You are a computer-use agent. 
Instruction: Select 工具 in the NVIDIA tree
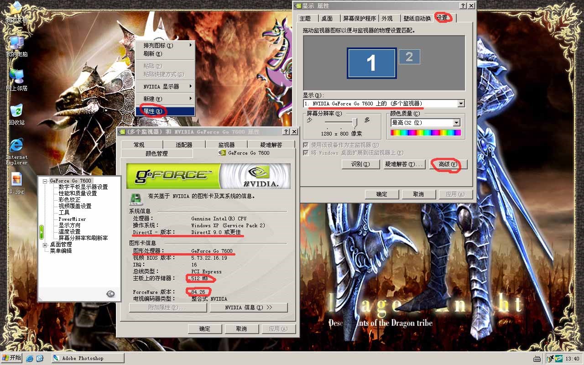click(64, 213)
